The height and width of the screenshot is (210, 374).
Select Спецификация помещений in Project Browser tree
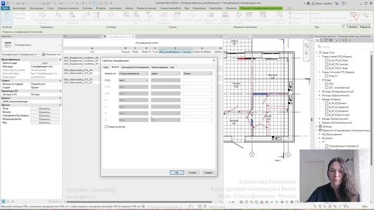(344, 146)
